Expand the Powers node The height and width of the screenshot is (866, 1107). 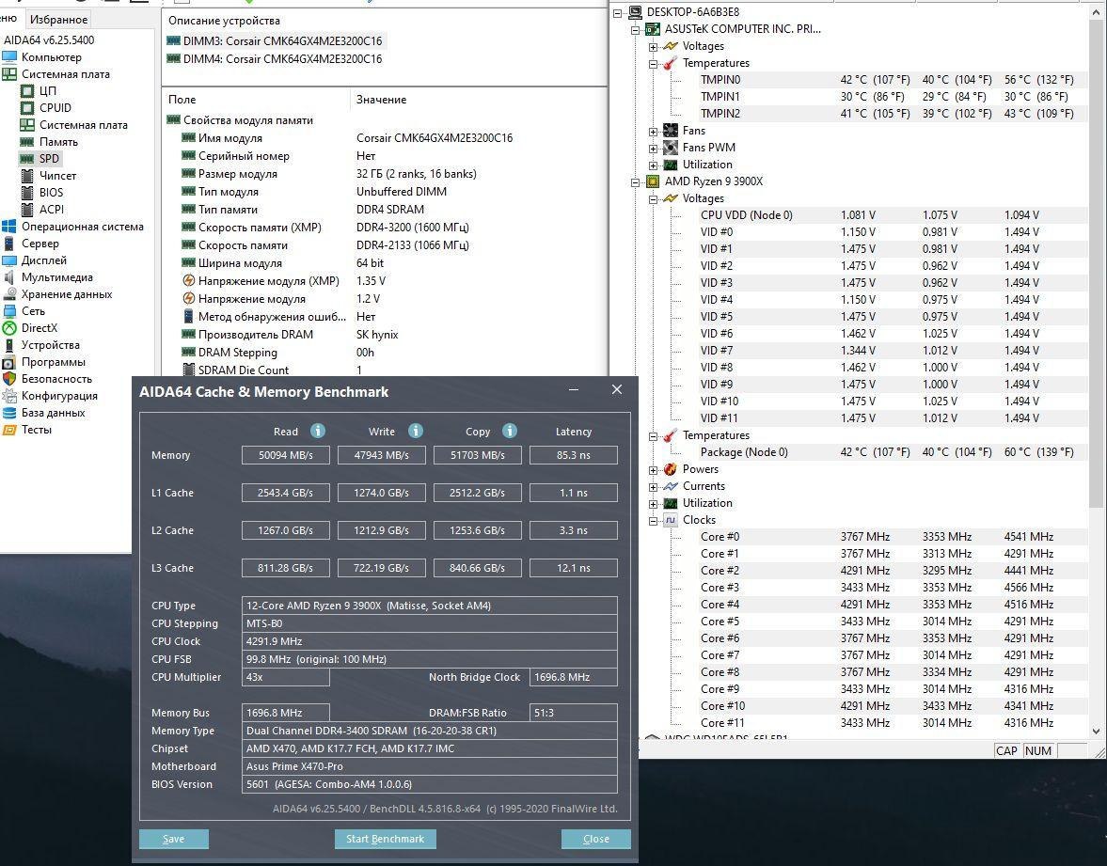(653, 470)
